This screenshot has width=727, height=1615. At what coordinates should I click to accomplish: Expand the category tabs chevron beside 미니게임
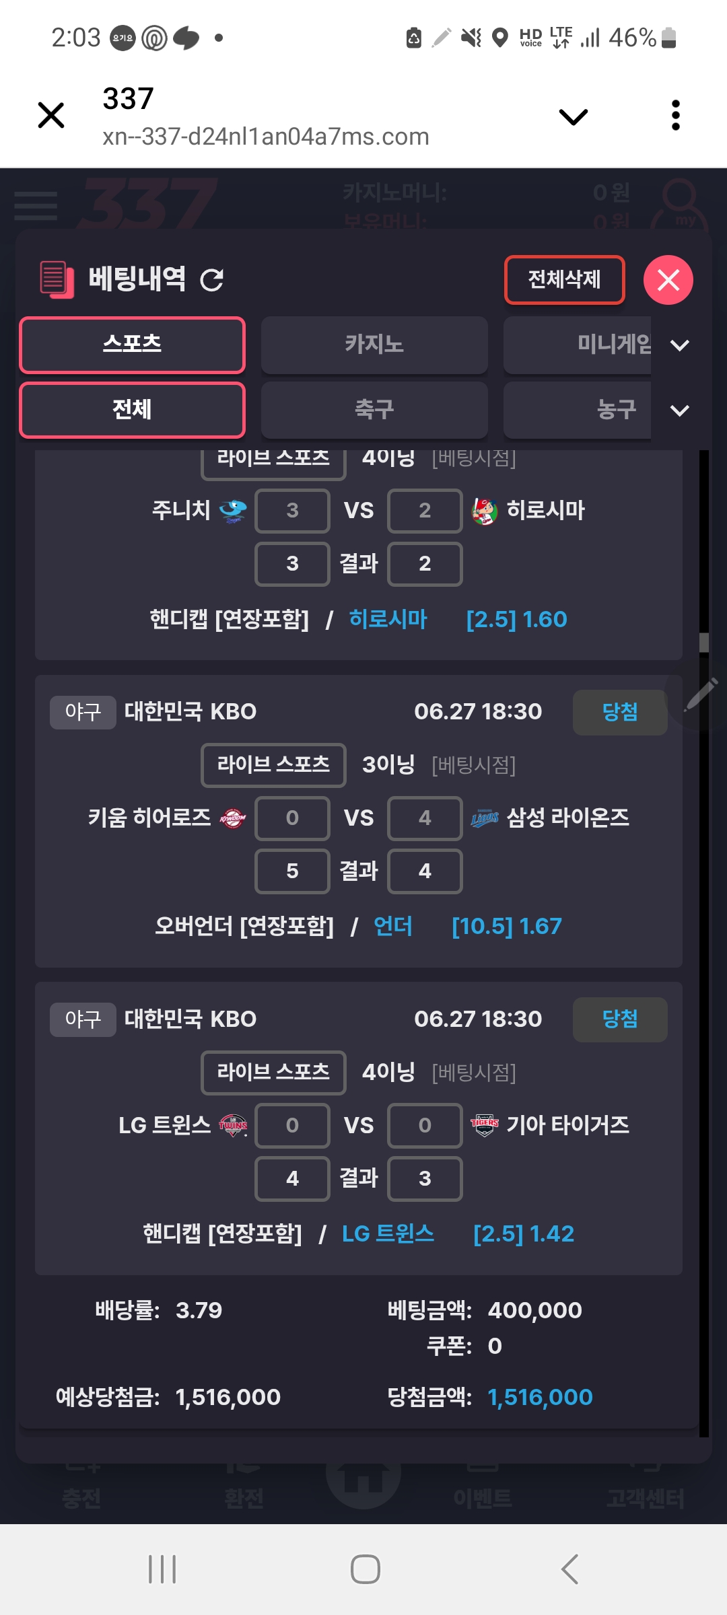(680, 345)
